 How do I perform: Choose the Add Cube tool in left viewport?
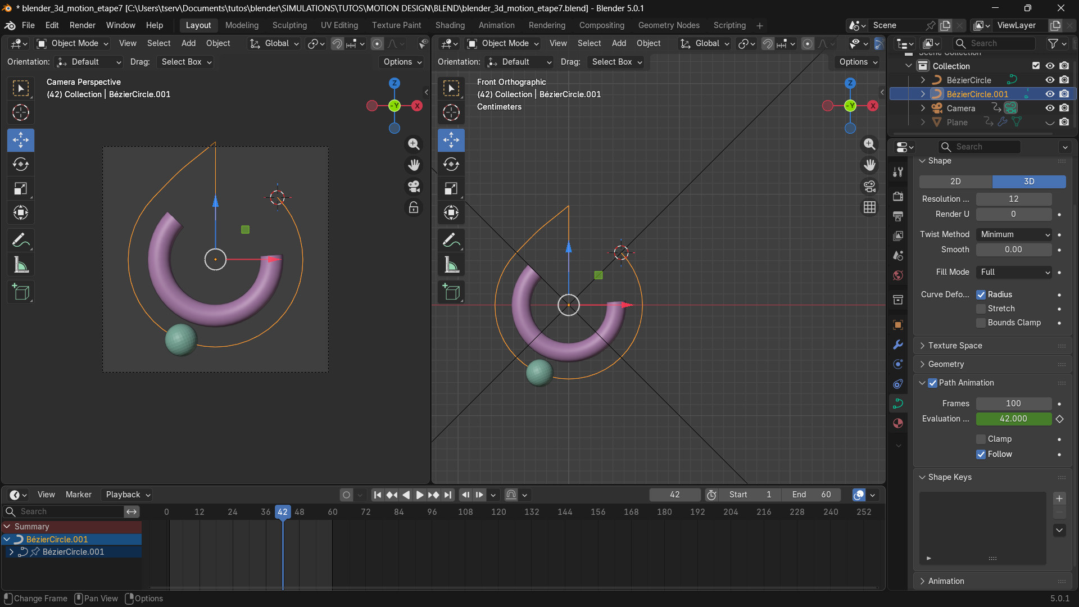point(21,292)
